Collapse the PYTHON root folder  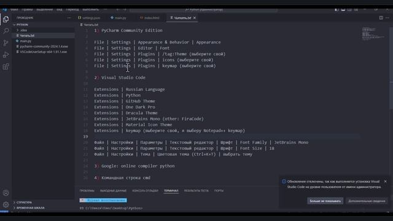point(43,25)
